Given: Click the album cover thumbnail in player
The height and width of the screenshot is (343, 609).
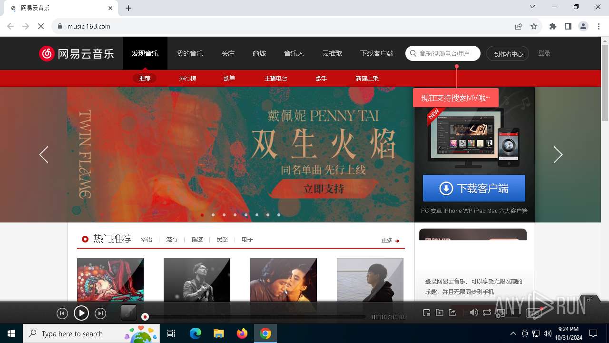Looking at the screenshot, I should coord(129,313).
